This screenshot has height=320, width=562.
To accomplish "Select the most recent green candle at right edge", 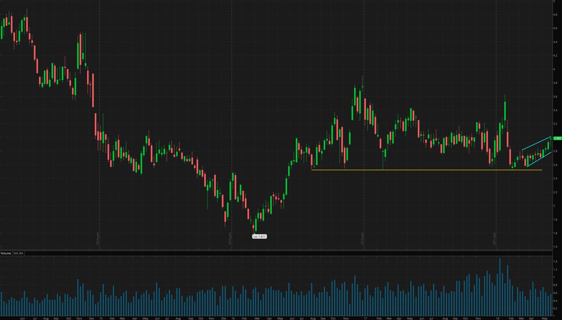I will tap(549, 145).
